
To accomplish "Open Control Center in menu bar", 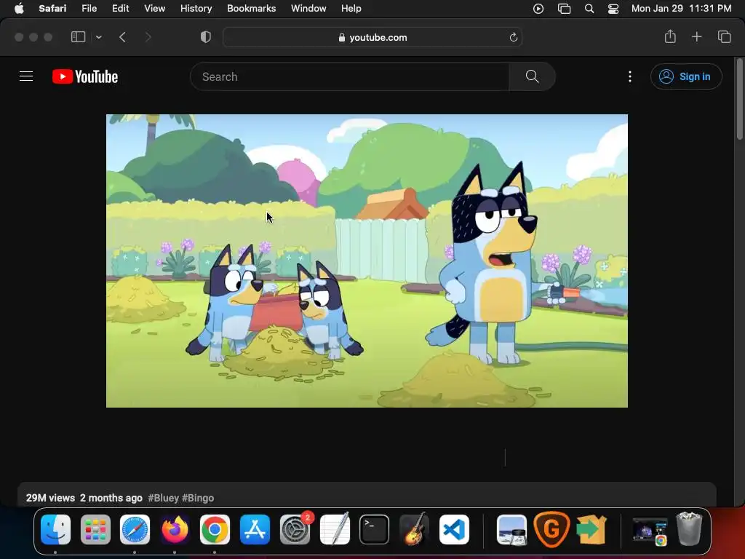I will (x=613, y=8).
